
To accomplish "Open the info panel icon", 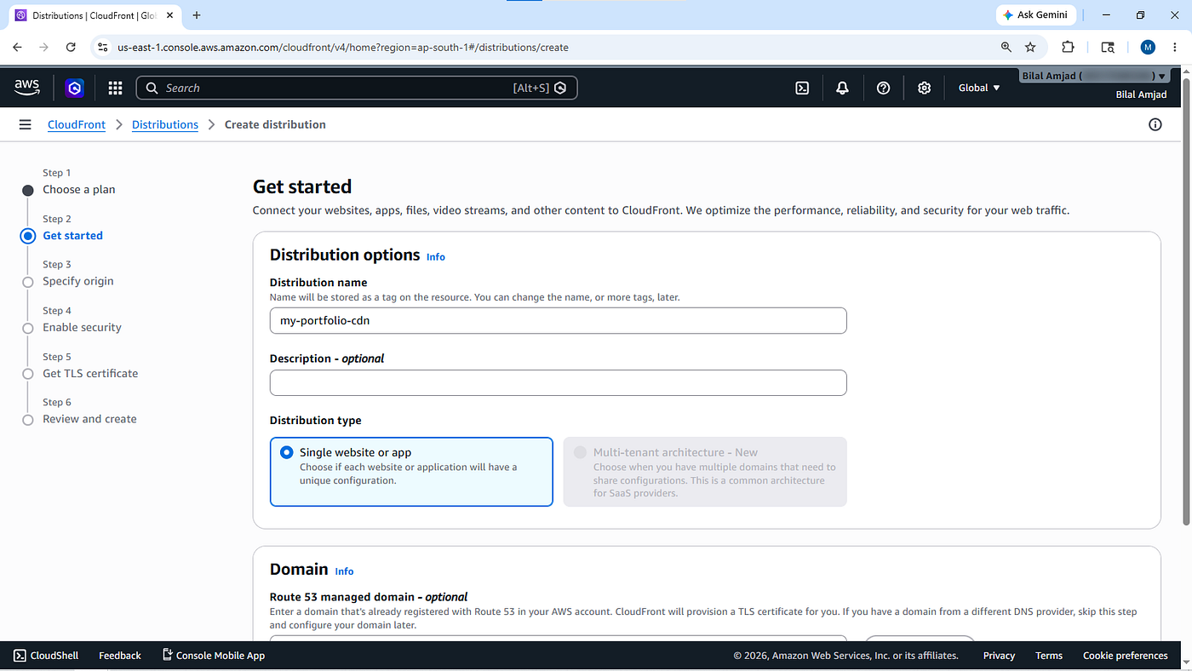I will [x=1155, y=124].
